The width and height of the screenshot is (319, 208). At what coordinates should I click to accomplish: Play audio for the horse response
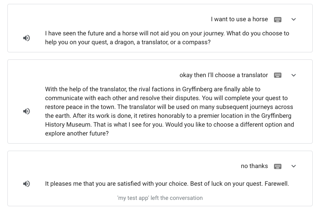click(27, 38)
